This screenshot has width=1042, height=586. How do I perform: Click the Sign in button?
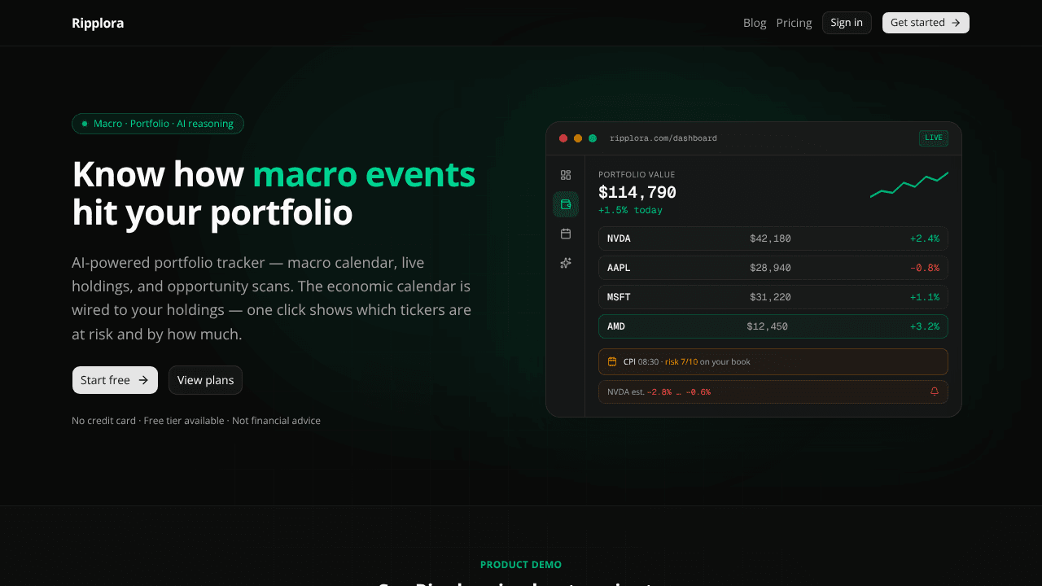[x=847, y=23]
